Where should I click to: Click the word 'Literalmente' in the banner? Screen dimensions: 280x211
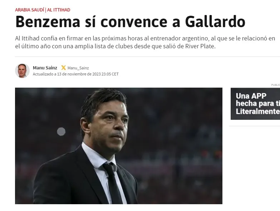tap(258, 112)
